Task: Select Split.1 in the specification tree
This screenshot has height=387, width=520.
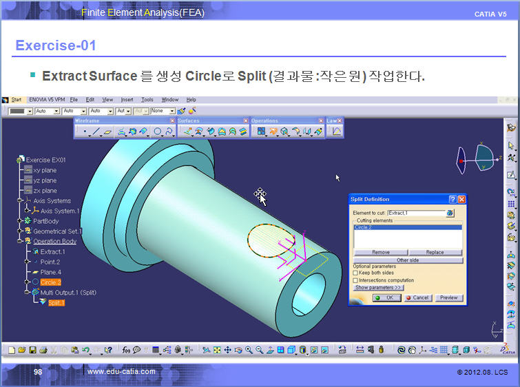Action: (x=56, y=303)
